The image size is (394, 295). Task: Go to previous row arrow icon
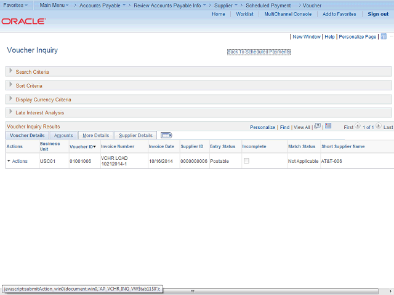358,126
